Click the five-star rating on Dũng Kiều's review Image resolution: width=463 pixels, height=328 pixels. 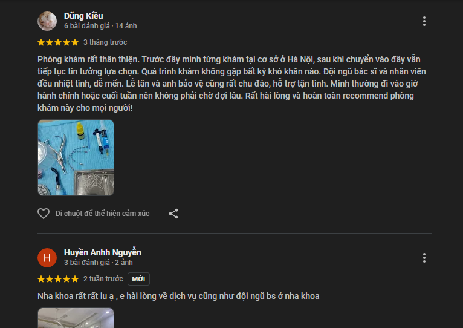coord(58,42)
